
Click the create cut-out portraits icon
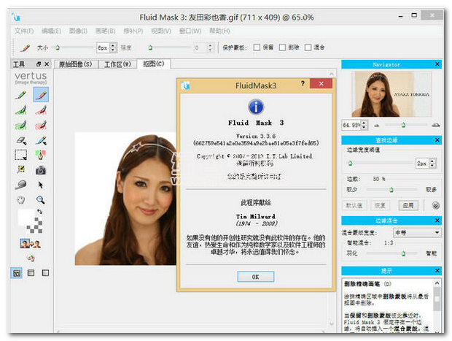tap(31, 244)
